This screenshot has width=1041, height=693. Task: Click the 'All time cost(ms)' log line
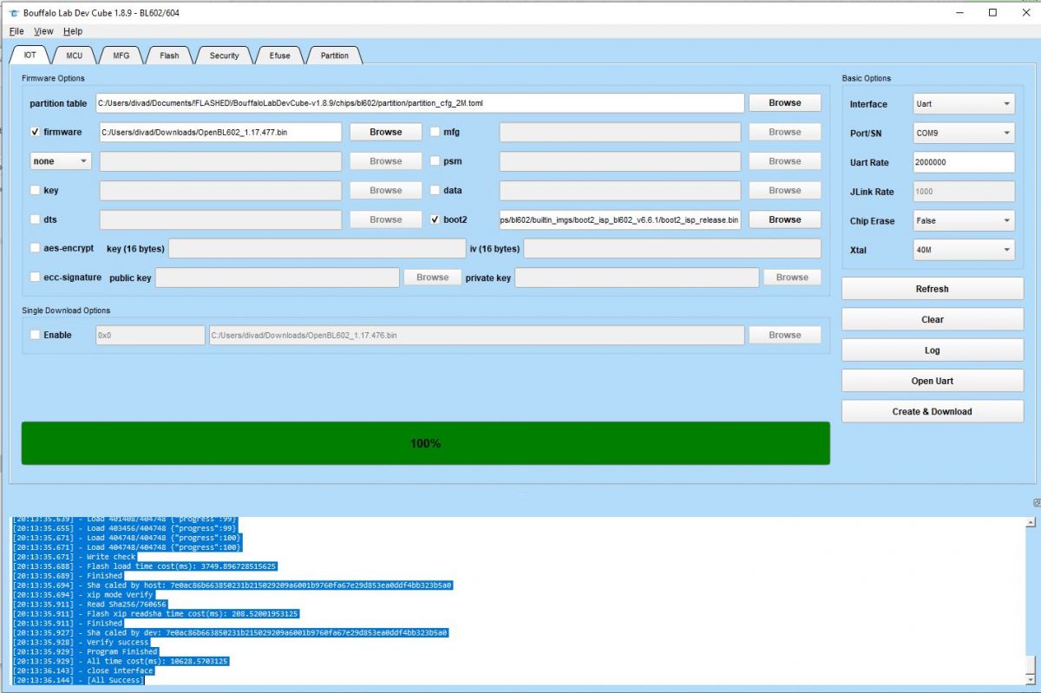click(121, 661)
